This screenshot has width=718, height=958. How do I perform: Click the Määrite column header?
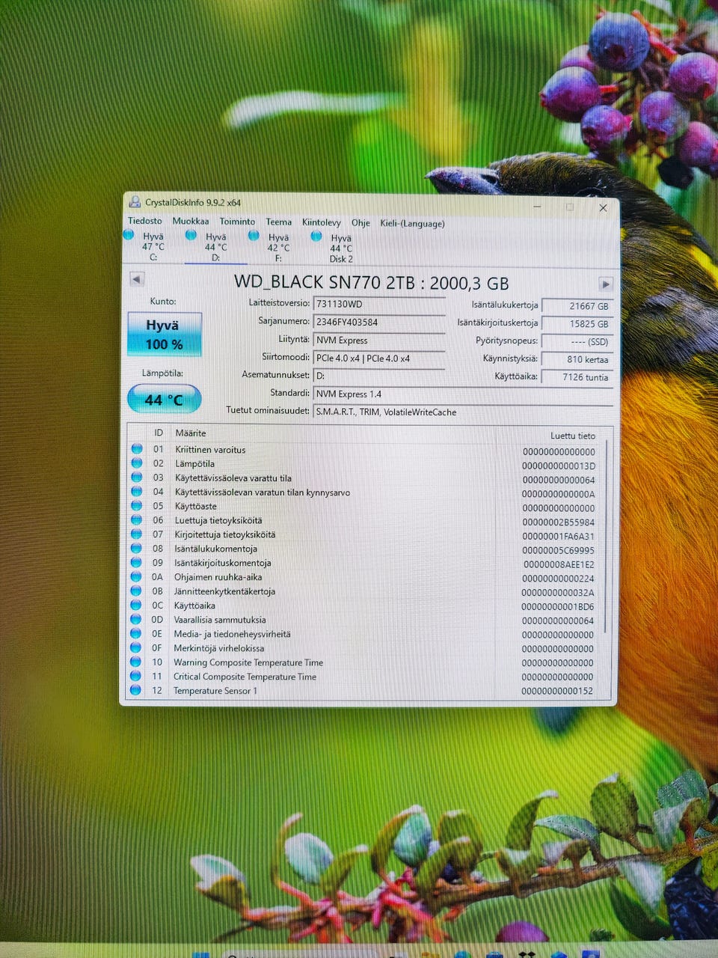(191, 433)
